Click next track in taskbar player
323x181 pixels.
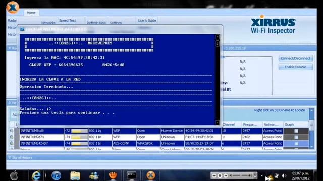coord(226,175)
